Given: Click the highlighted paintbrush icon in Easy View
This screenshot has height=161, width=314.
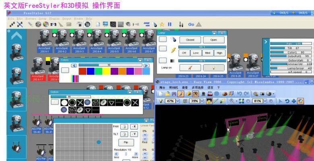Looking at the screenshot, I should (181, 94).
